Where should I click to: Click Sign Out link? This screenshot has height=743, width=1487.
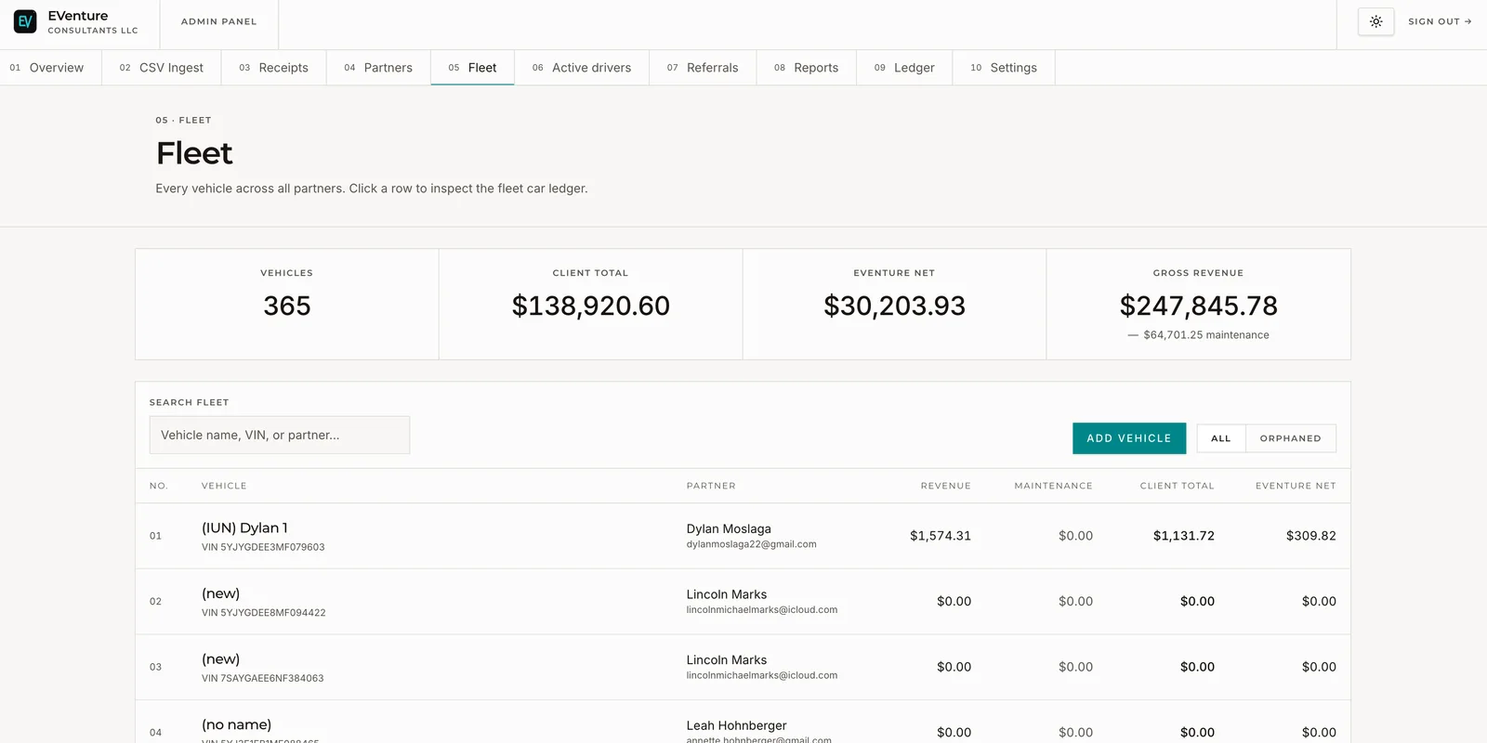pyautogui.click(x=1440, y=21)
